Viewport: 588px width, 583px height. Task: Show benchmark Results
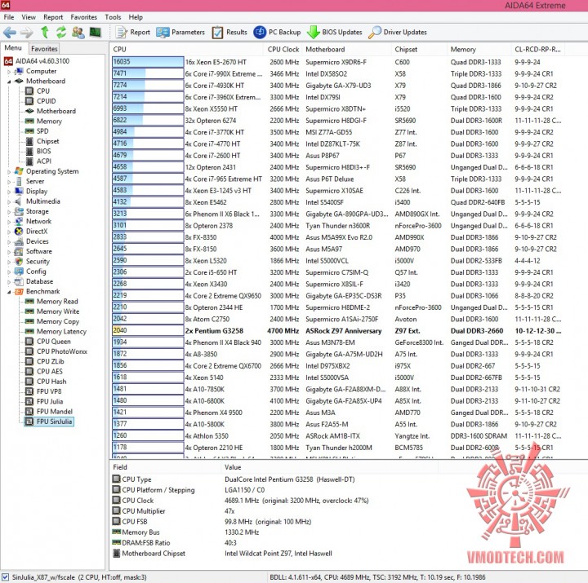coord(229,32)
